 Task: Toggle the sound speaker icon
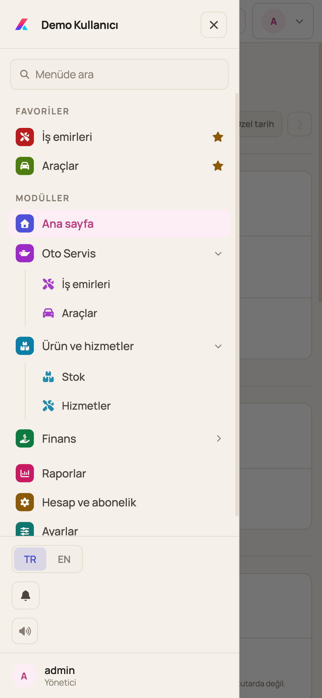25,631
